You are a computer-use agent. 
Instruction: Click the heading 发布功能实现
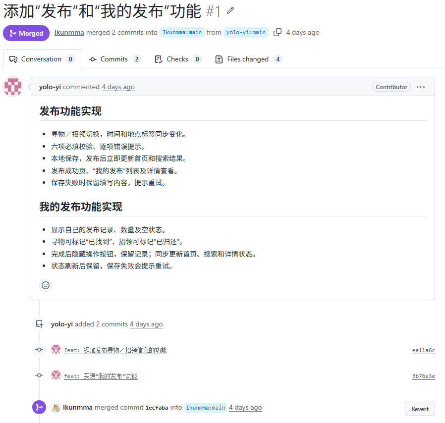pyautogui.click(x=70, y=111)
